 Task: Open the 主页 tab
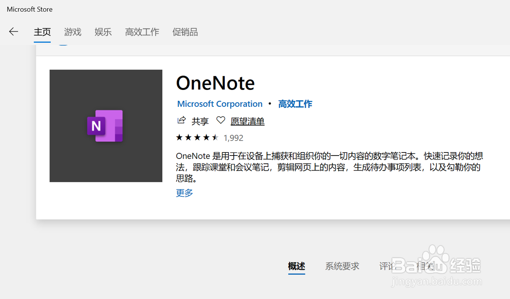point(42,32)
